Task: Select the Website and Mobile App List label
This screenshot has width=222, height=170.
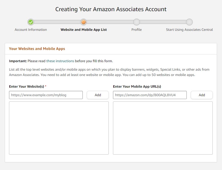Action: (x=84, y=30)
